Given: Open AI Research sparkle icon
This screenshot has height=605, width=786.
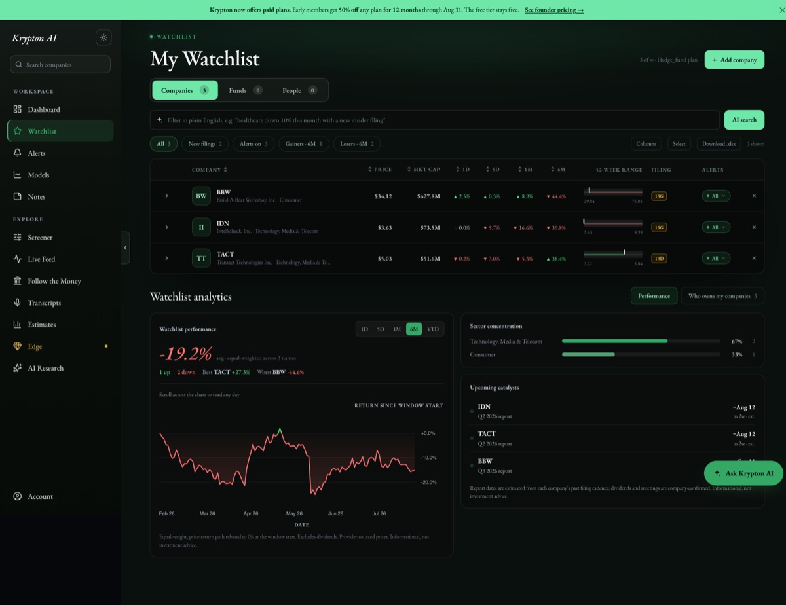Looking at the screenshot, I should click(18, 368).
